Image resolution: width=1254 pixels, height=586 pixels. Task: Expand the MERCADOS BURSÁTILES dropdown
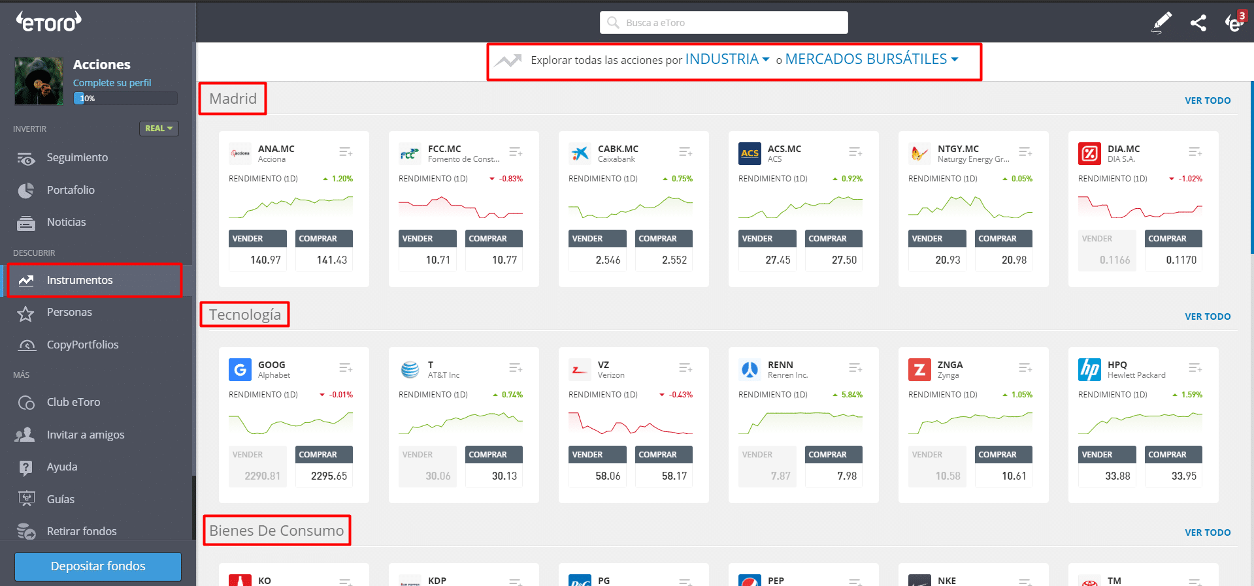pyautogui.click(x=872, y=59)
